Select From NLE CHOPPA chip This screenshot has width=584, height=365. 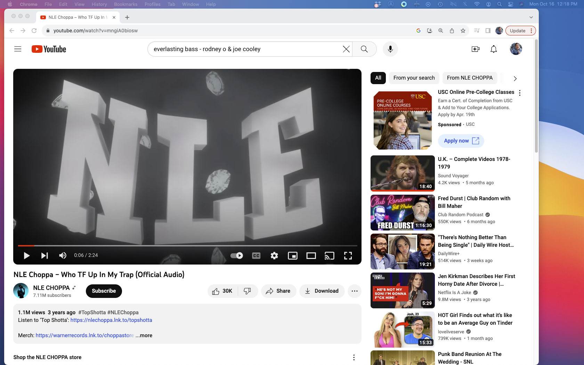470,78
